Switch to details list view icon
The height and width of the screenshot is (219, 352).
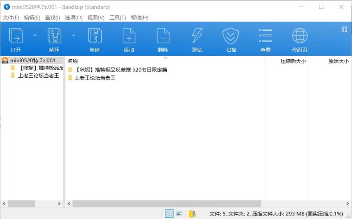click(169, 214)
